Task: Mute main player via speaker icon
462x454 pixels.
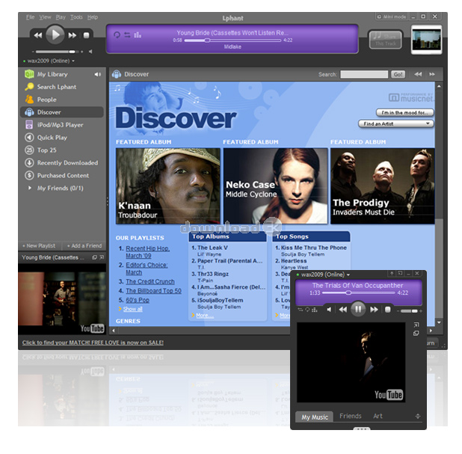Action: 90,52
